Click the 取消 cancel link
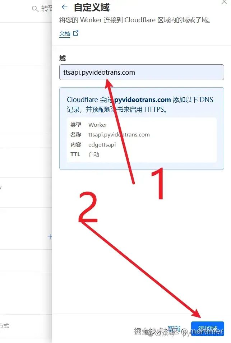 tap(174, 329)
